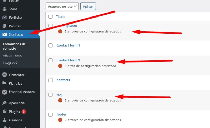Click the Elementor logo icon
The width and height of the screenshot is (210, 128).
pos(4,75)
